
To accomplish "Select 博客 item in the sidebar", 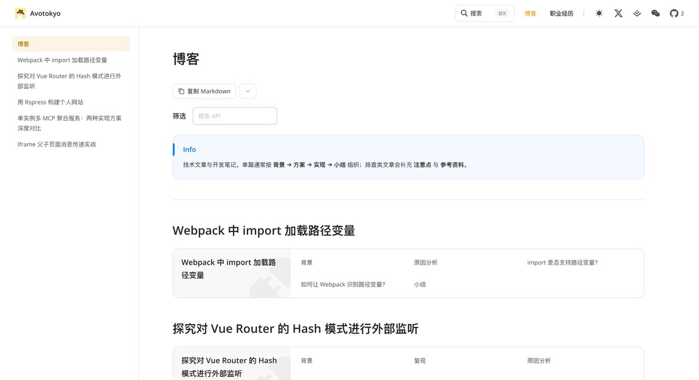I will pos(71,44).
